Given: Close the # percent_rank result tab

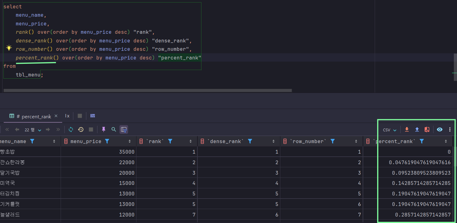Looking at the screenshot, I should (56, 116).
